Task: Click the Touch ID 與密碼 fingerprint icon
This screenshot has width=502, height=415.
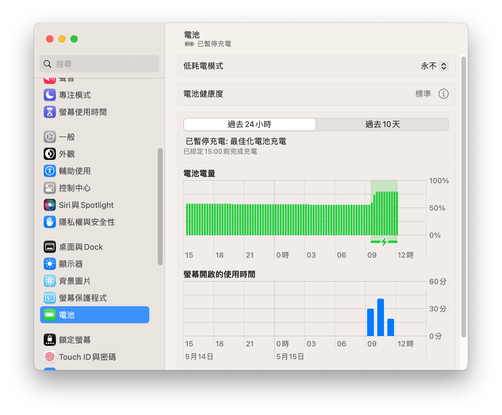Action: click(x=50, y=357)
